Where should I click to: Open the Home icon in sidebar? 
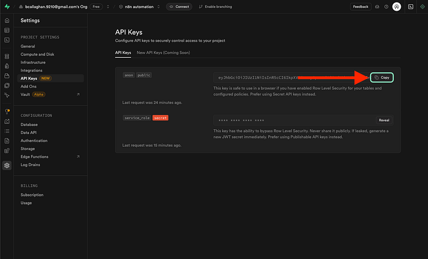(x=6, y=20)
